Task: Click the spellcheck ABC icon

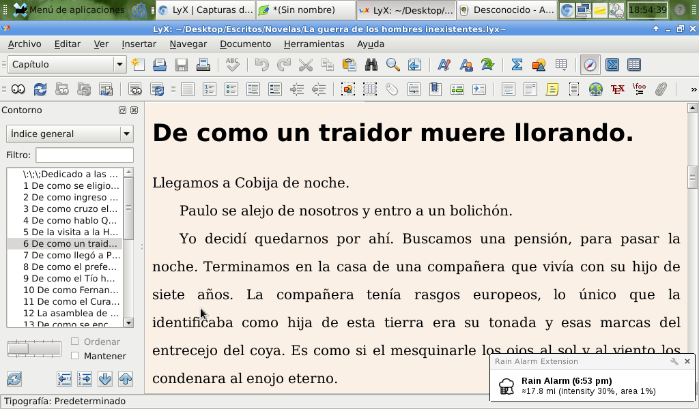Action: click(233, 65)
